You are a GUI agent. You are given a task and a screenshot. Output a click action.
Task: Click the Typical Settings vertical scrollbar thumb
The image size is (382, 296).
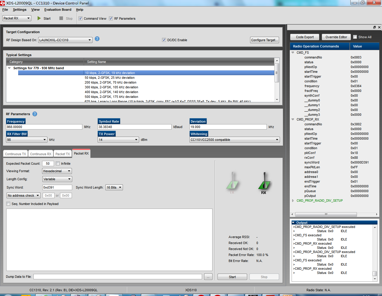tap(277, 73)
